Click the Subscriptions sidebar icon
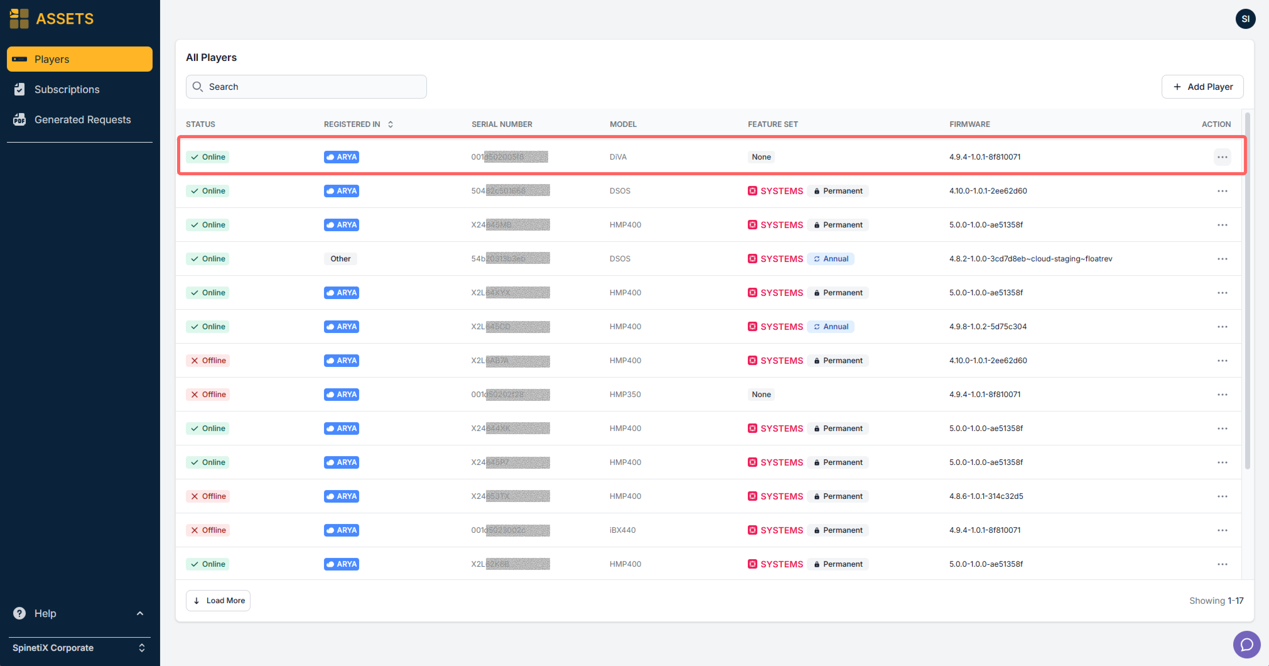 point(19,89)
